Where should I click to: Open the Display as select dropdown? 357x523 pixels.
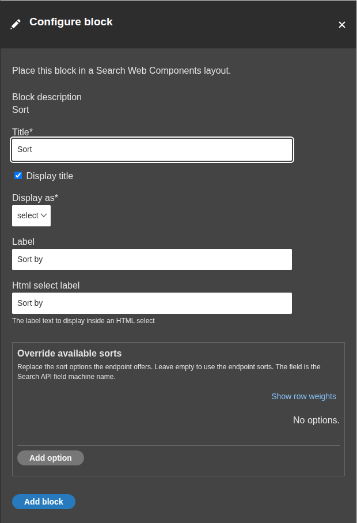(x=31, y=215)
